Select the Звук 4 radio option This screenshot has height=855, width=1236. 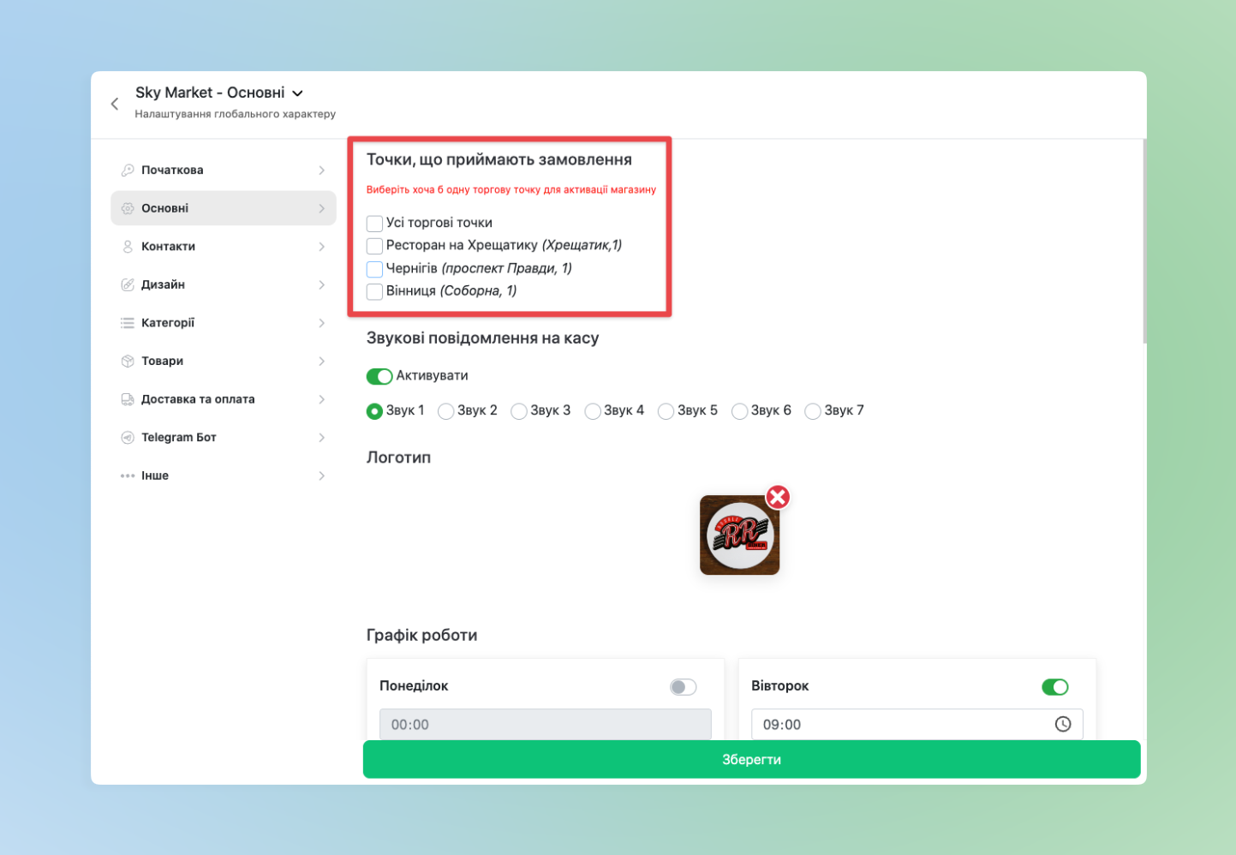point(593,411)
